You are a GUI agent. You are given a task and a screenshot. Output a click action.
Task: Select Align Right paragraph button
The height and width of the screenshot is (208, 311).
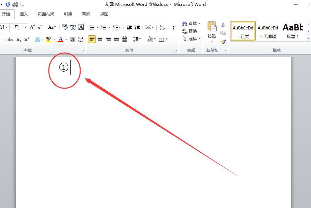click(108, 39)
